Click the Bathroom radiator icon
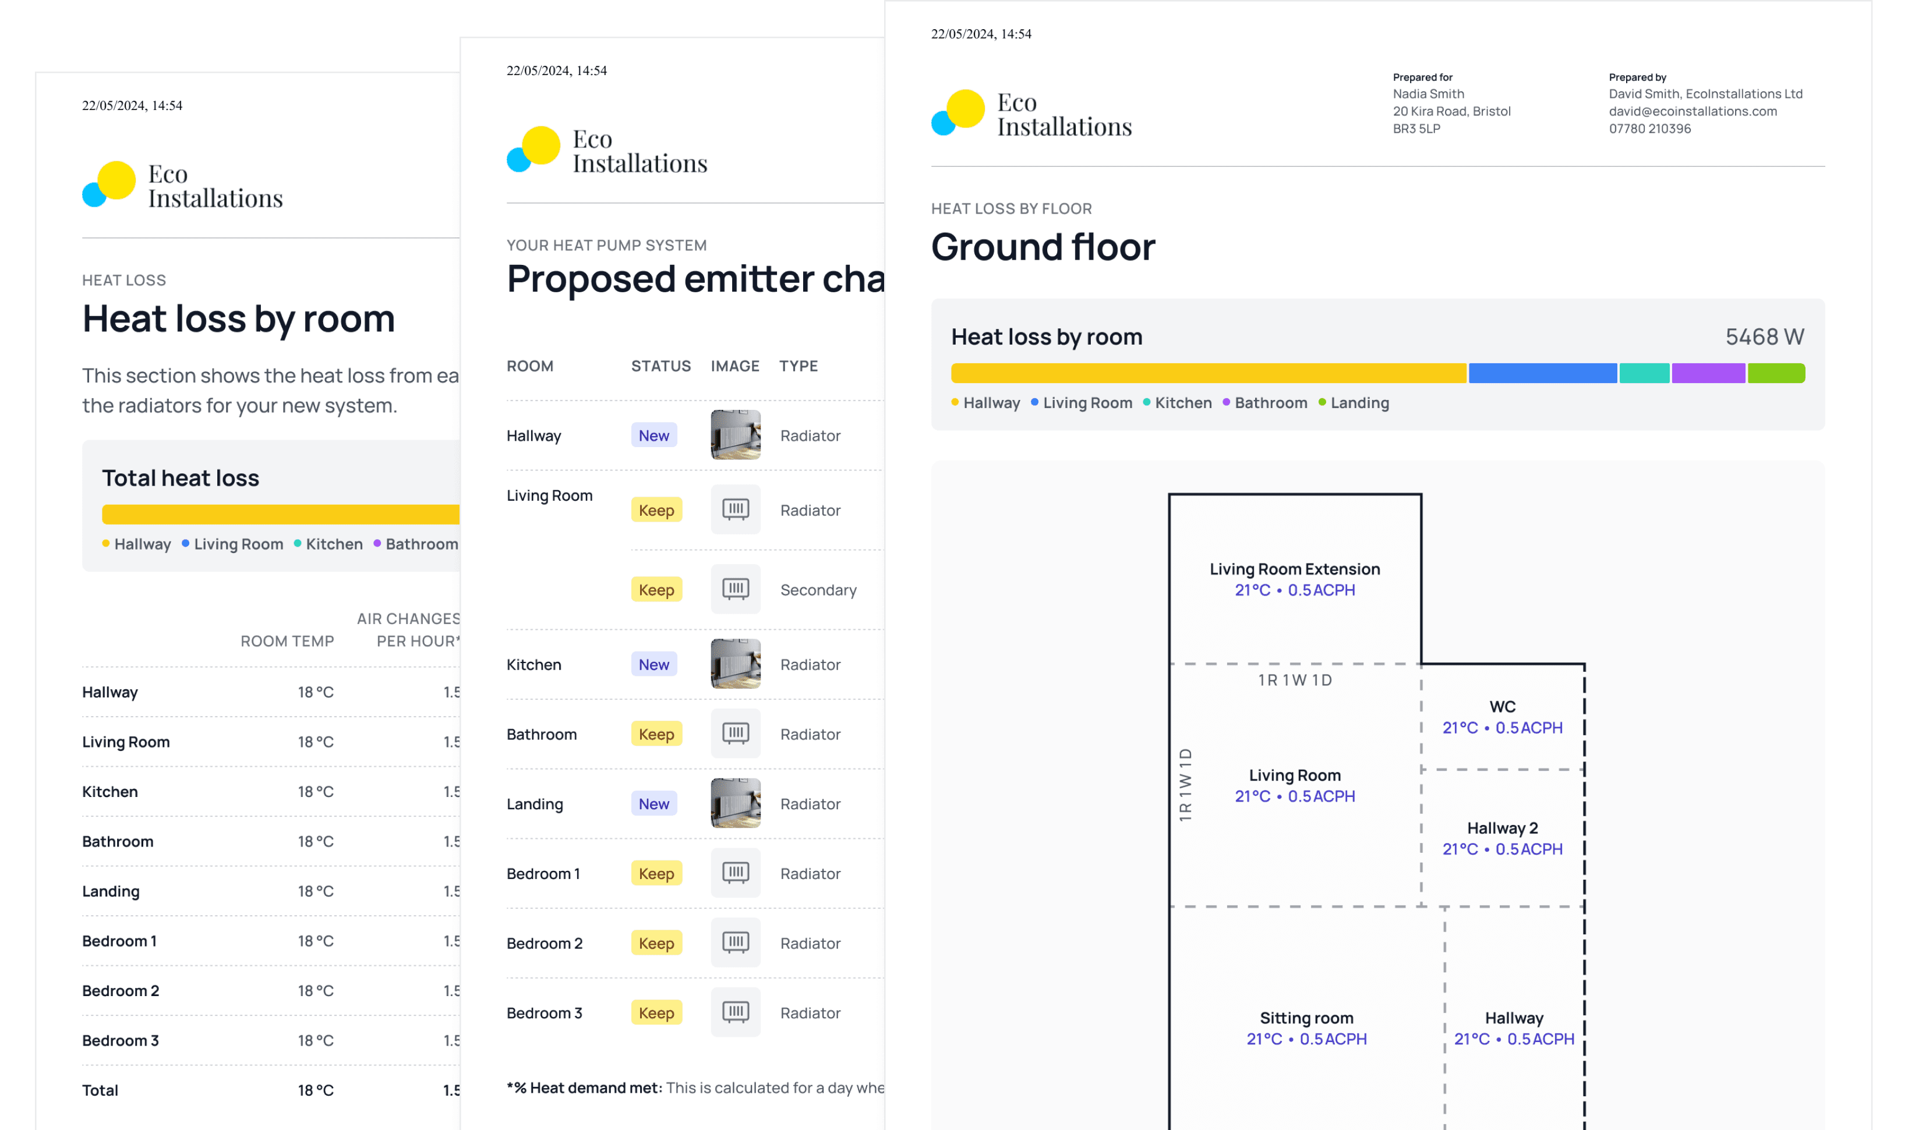 pyautogui.click(x=735, y=734)
